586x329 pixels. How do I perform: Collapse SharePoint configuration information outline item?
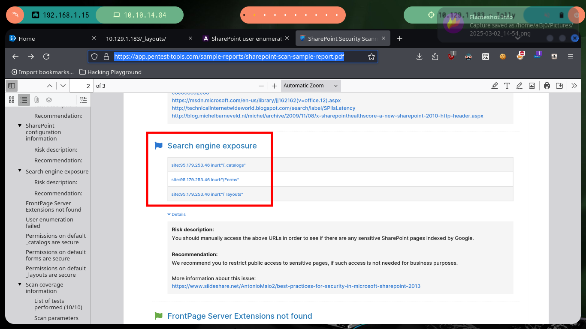coord(20,126)
